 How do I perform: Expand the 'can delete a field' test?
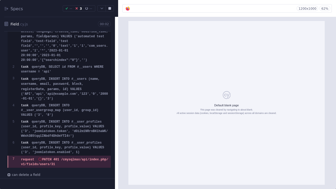point(26,175)
